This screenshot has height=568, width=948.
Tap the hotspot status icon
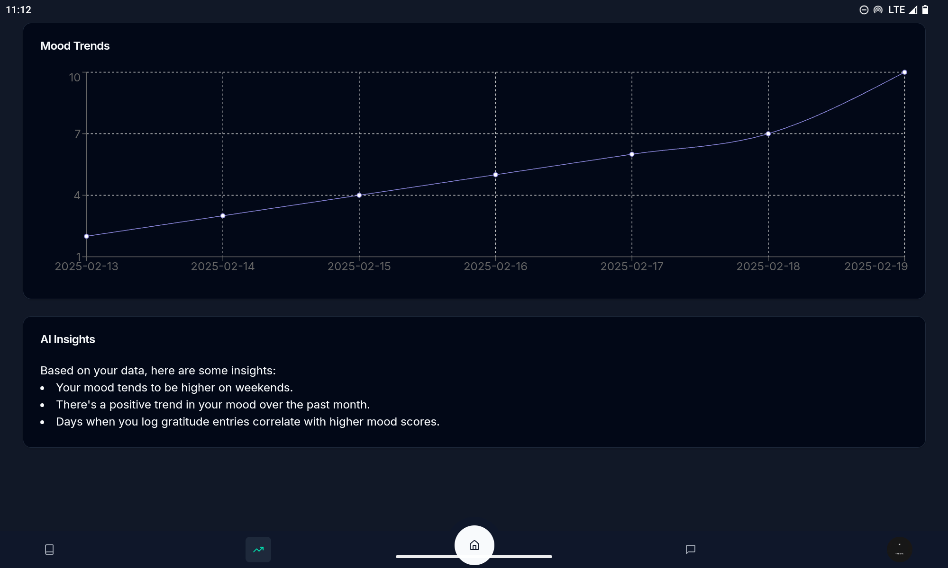click(x=878, y=10)
